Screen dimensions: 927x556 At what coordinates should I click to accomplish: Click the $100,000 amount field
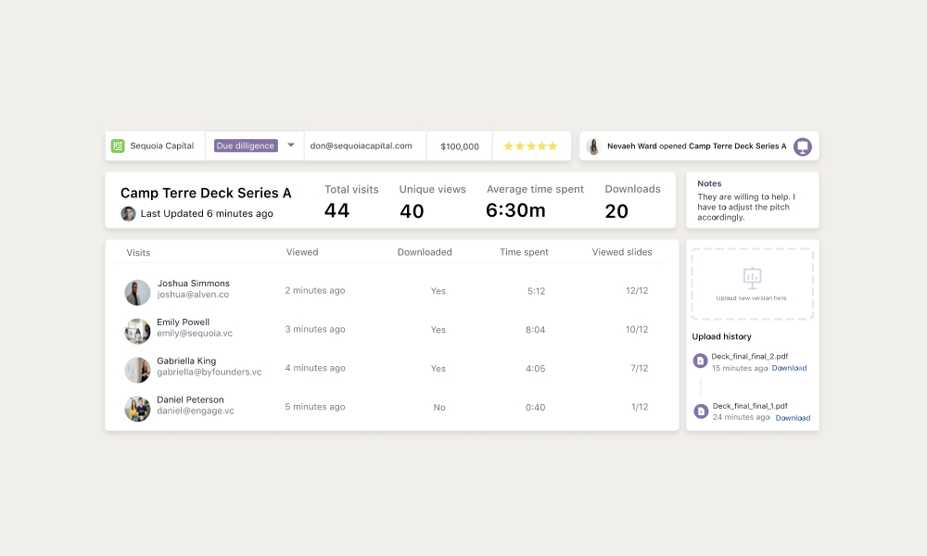point(460,146)
